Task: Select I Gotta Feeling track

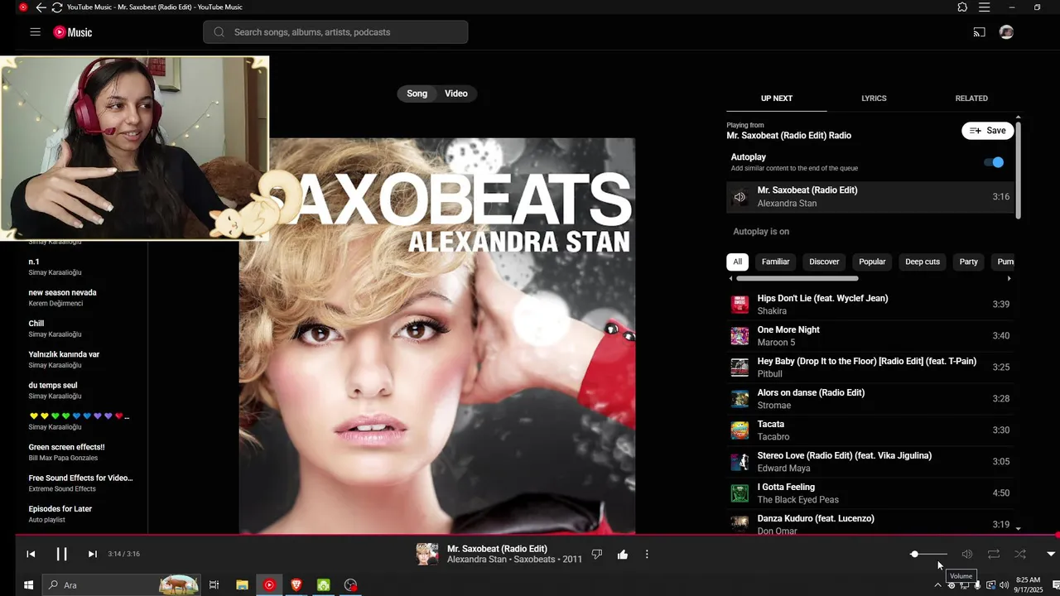Action: (x=870, y=493)
